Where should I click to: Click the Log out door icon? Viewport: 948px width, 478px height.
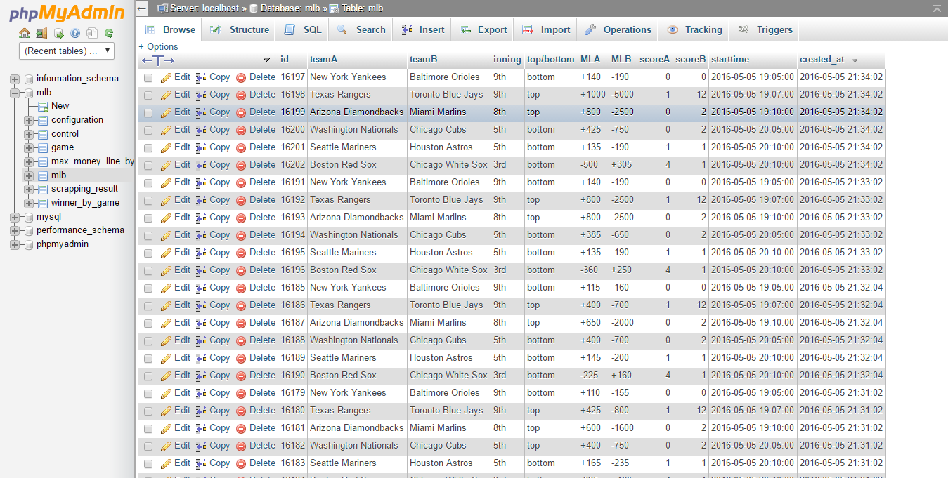(41, 33)
